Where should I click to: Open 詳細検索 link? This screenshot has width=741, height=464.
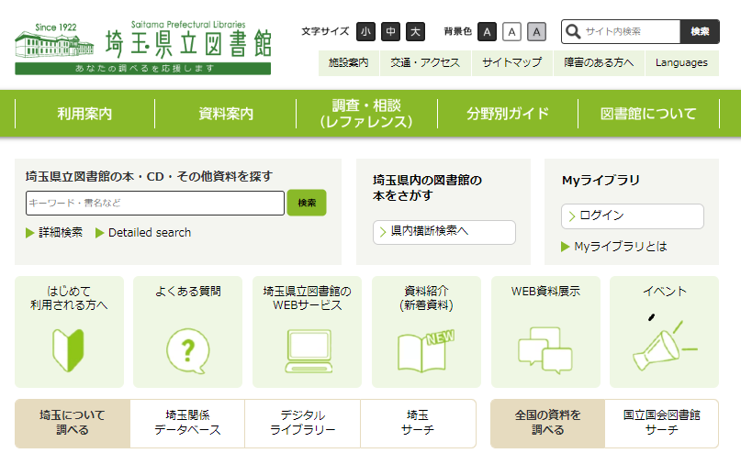61,233
